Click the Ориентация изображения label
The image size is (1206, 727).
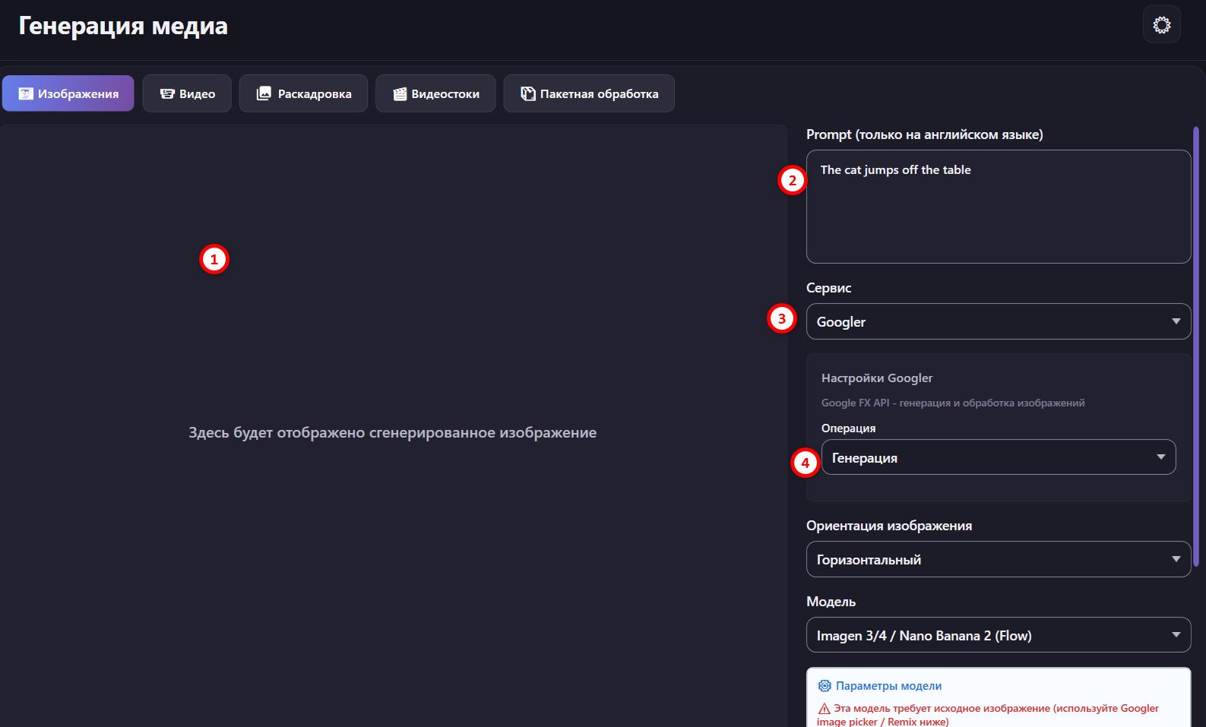click(x=889, y=526)
